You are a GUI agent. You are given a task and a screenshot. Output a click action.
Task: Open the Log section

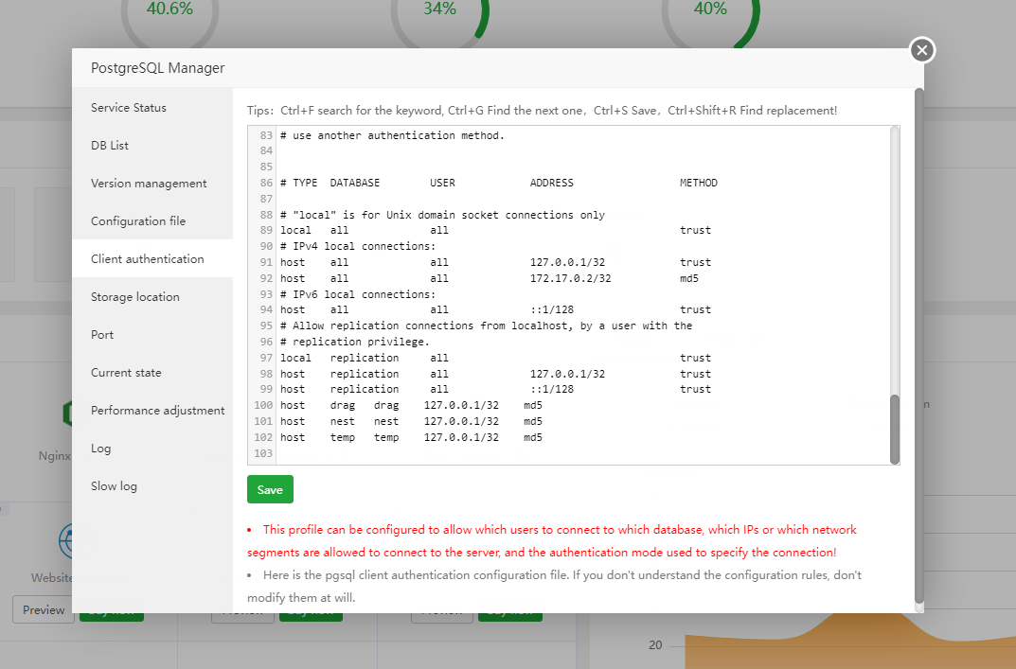coord(100,448)
